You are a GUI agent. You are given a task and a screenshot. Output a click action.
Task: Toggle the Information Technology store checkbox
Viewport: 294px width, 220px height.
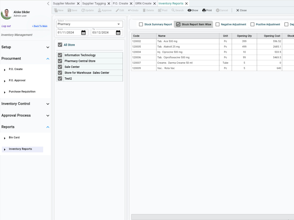tap(60, 55)
